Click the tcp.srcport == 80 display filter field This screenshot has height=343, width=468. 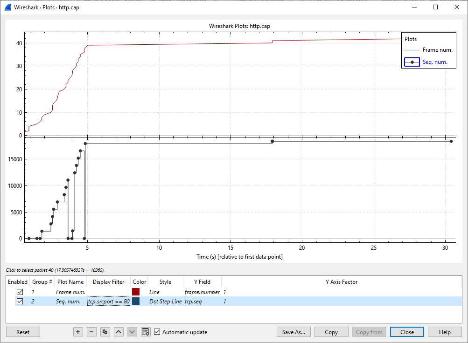108,302
